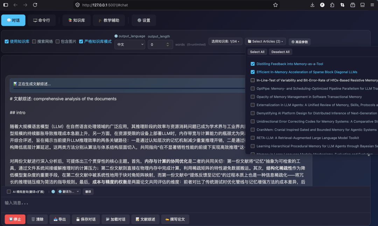Click the globe icon beside the translate dropdown
Viewport: 378px width, 226px height.
tap(53, 191)
